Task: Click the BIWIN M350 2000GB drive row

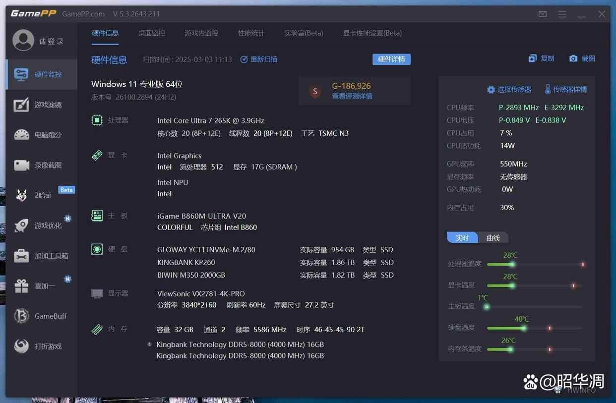Action: pyautogui.click(x=275, y=275)
